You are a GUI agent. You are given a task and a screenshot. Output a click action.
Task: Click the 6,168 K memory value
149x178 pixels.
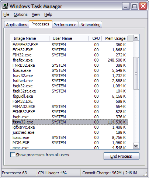(x=119, y=96)
